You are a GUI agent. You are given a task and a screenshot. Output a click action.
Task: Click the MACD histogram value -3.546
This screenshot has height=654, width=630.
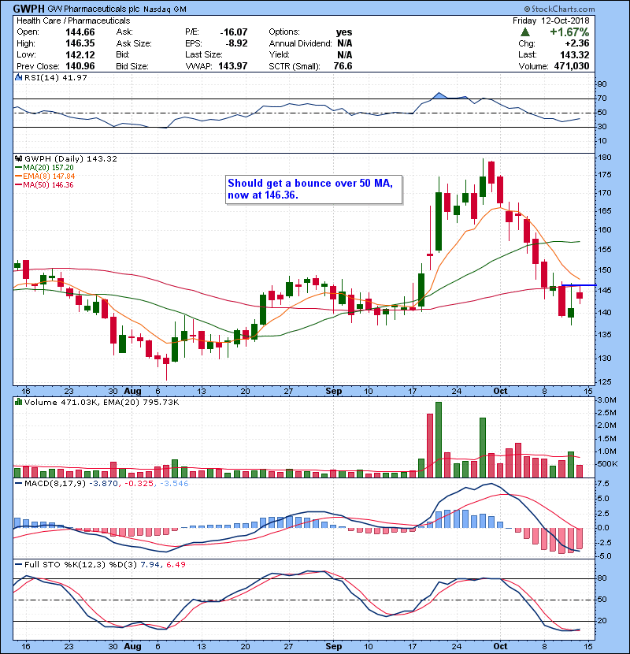point(173,484)
